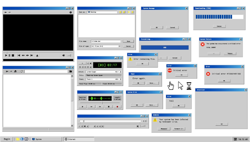This screenshot has width=250, height=142.
Task: Switch to the Internet taskbar item
Action: (79, 139)
